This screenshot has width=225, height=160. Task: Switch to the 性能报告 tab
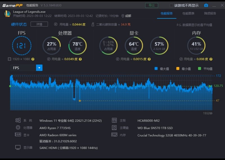coord(166,13)
